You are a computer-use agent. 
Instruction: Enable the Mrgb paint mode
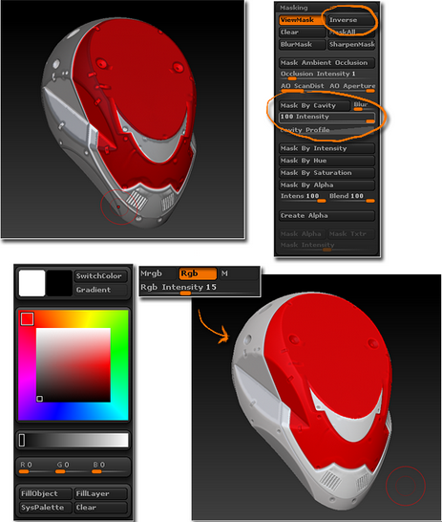(x=158, y=273)
